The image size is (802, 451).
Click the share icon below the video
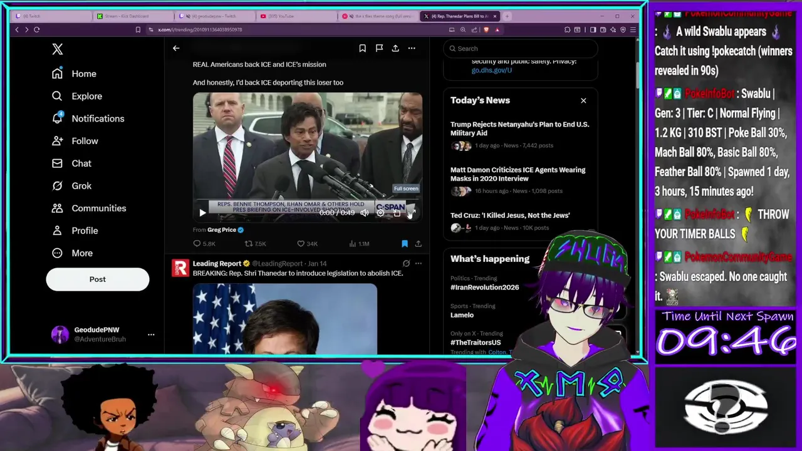pyautogui.click(x=419, y=244)
